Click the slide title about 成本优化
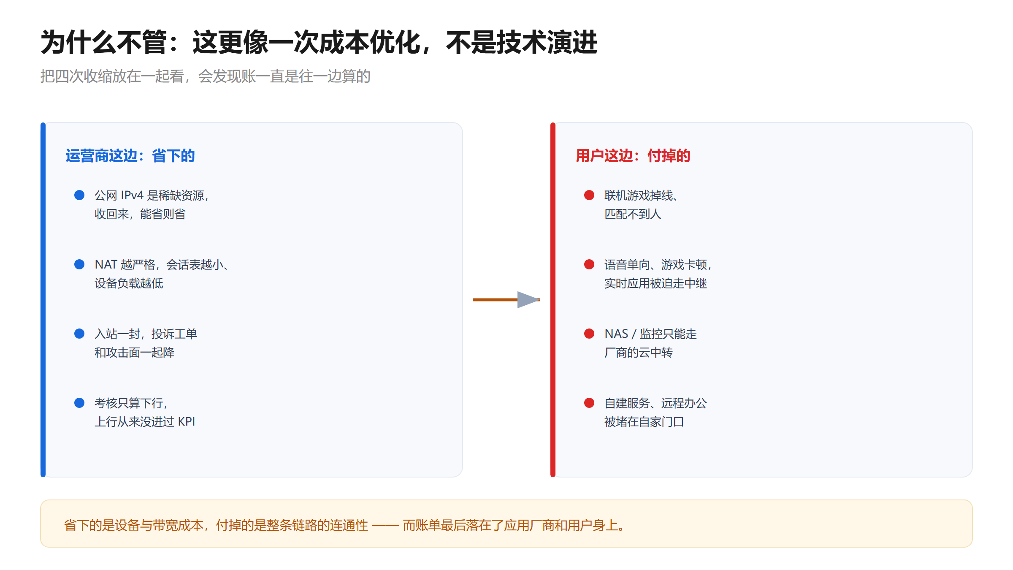This screenshot has height=570, width=1013. 319,42
